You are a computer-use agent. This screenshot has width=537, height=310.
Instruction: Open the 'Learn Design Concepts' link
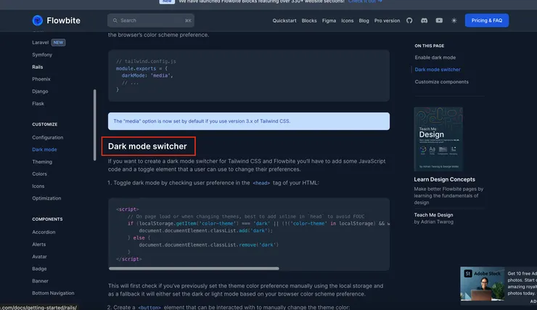coord(444,179)
